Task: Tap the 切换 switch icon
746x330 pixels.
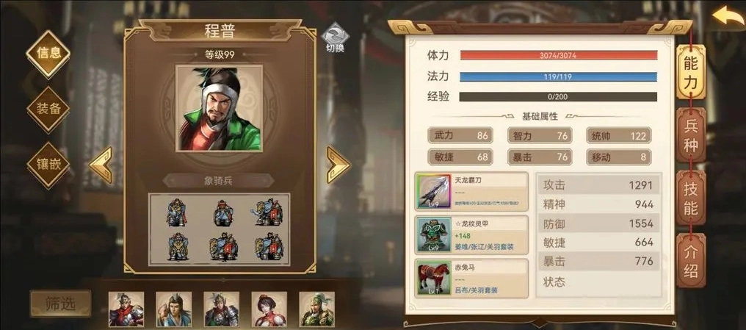Action: [x=335, y=37]
